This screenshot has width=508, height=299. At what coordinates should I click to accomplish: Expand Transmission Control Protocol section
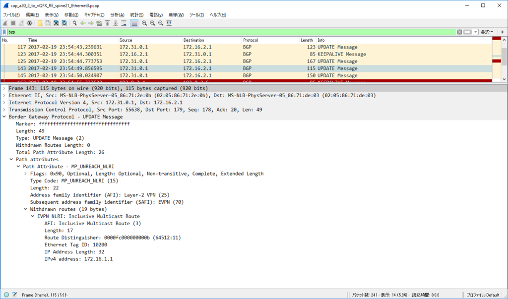point(4,110)
